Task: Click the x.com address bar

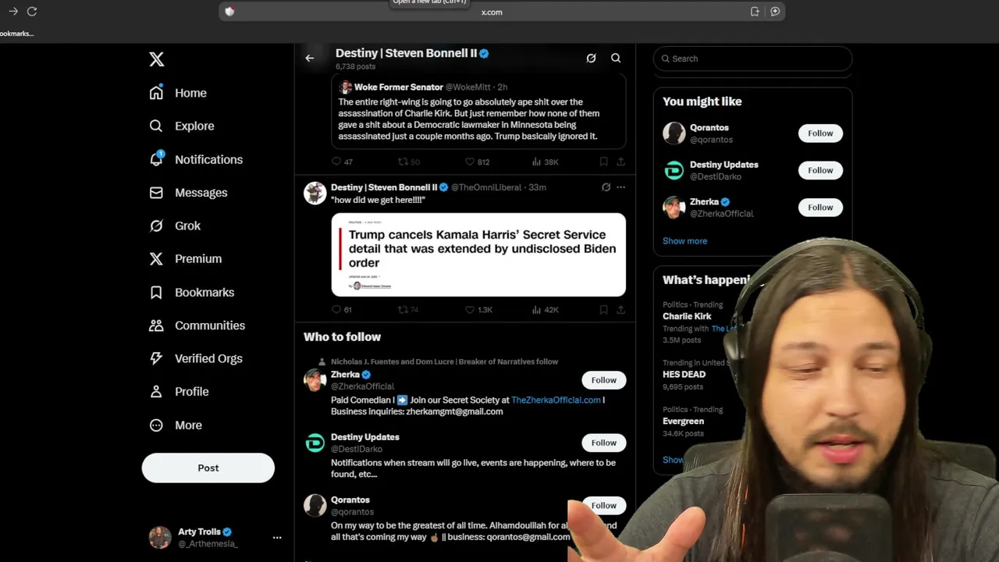Action: pyautogui.click(x=492, y=12)
